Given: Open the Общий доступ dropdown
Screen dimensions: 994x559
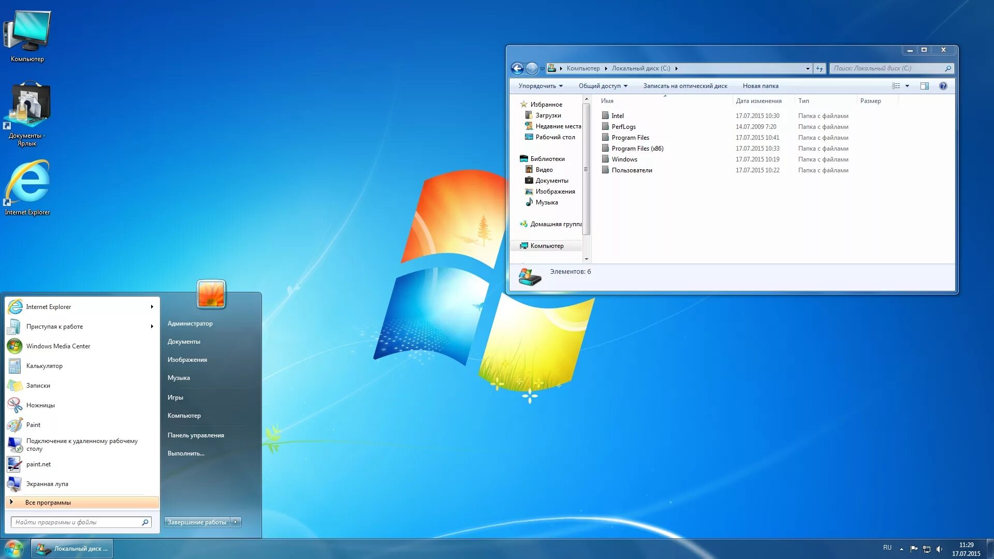Looking at the screenshot, I should click(603, 86).
